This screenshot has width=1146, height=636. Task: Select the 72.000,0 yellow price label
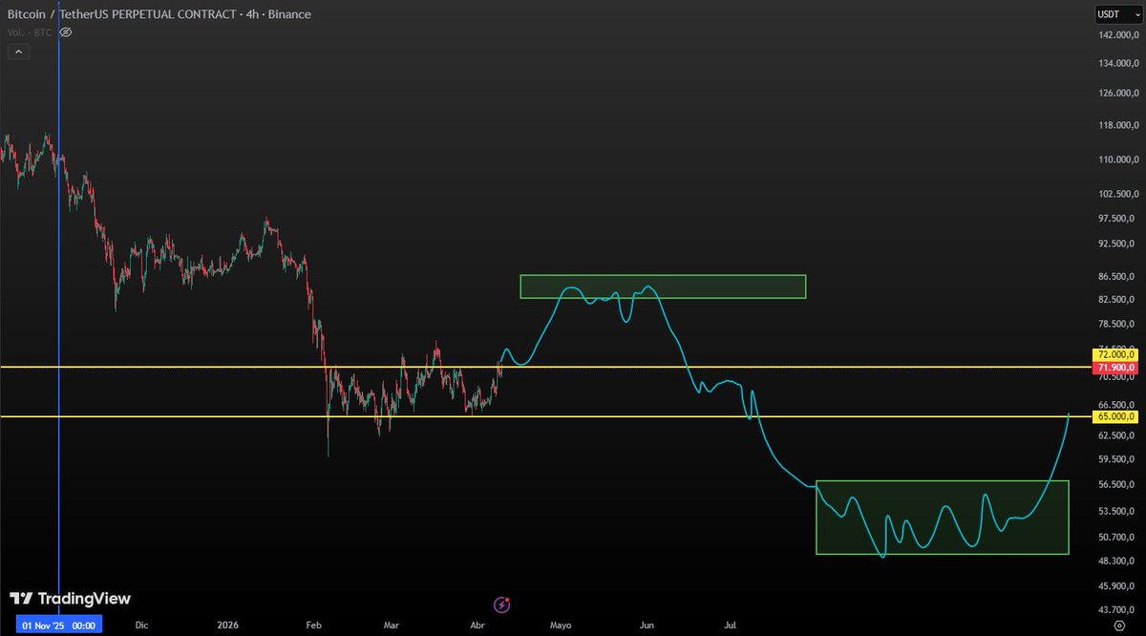(x=1115, y=354)
